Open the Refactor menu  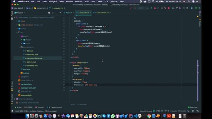pyautogui.click(x=79, y=1)
